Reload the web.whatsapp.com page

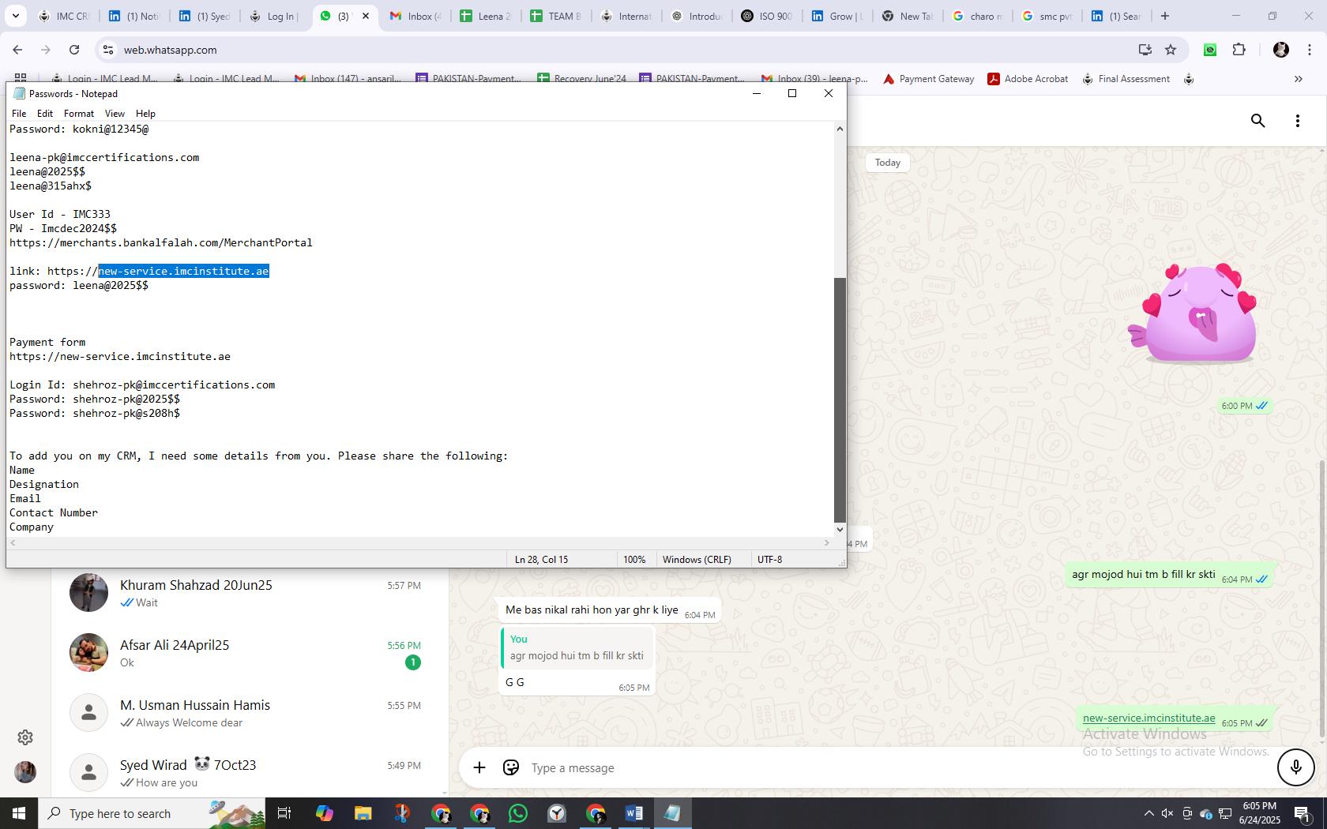[74, 50]
